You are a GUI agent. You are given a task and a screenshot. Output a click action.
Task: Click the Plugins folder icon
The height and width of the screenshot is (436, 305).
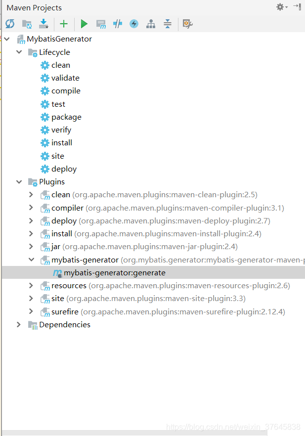[33, 182]
